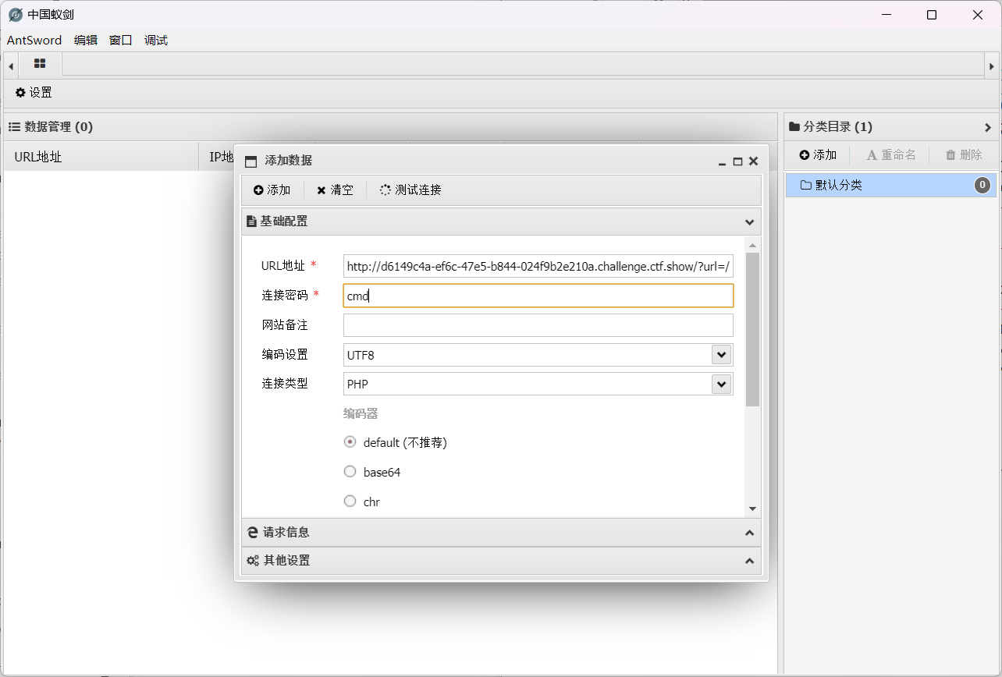Click the 清空 clear button
The image size is (1002, 677).
(335, 190)
